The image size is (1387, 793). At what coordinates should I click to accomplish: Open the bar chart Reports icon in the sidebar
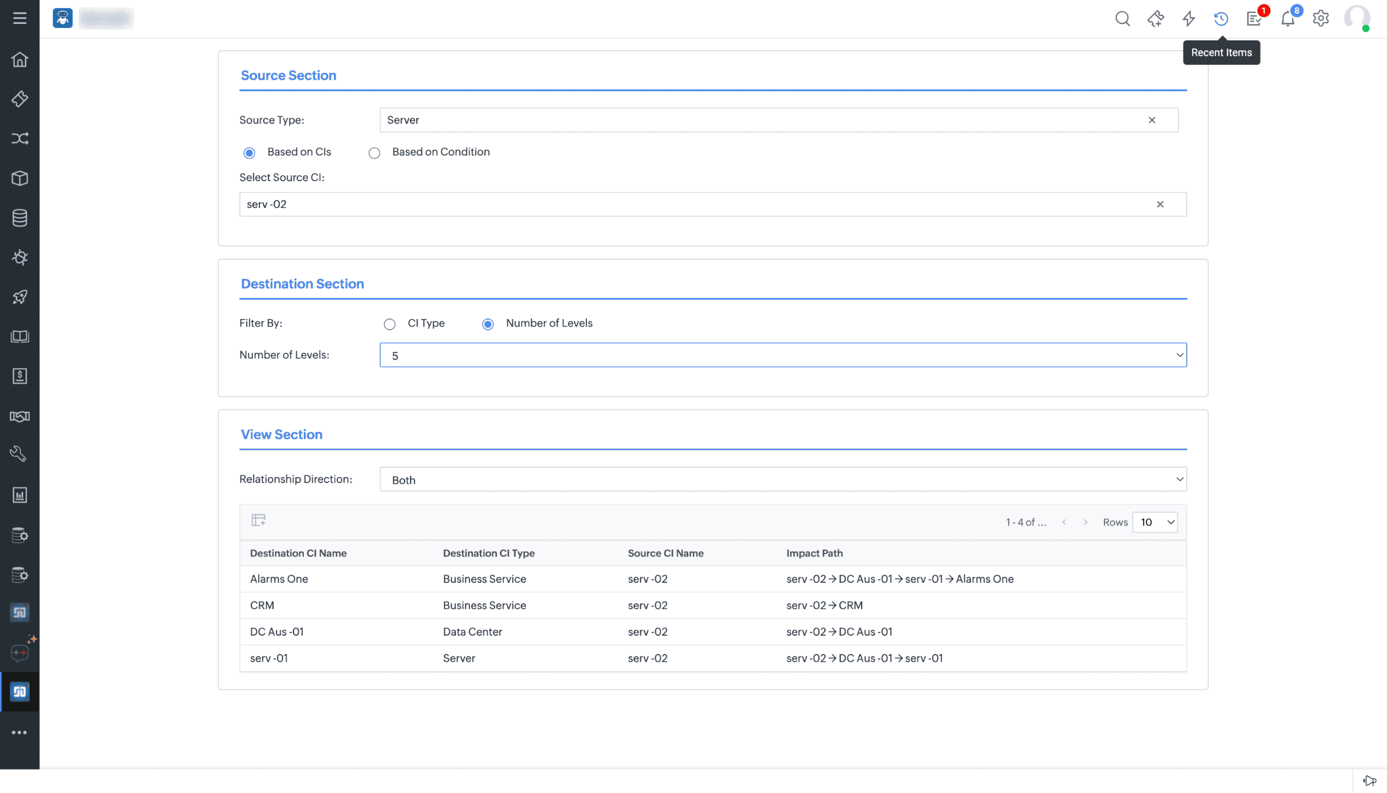coord(19,495)
